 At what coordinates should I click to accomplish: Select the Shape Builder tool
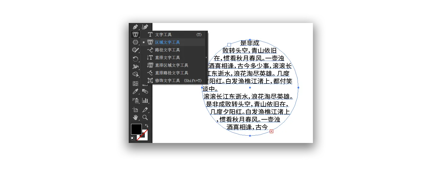135,74
